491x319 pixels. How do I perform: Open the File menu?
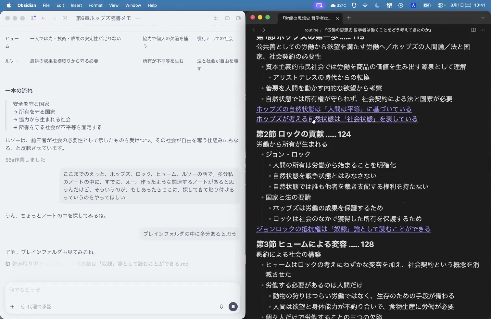click(46, 5)
